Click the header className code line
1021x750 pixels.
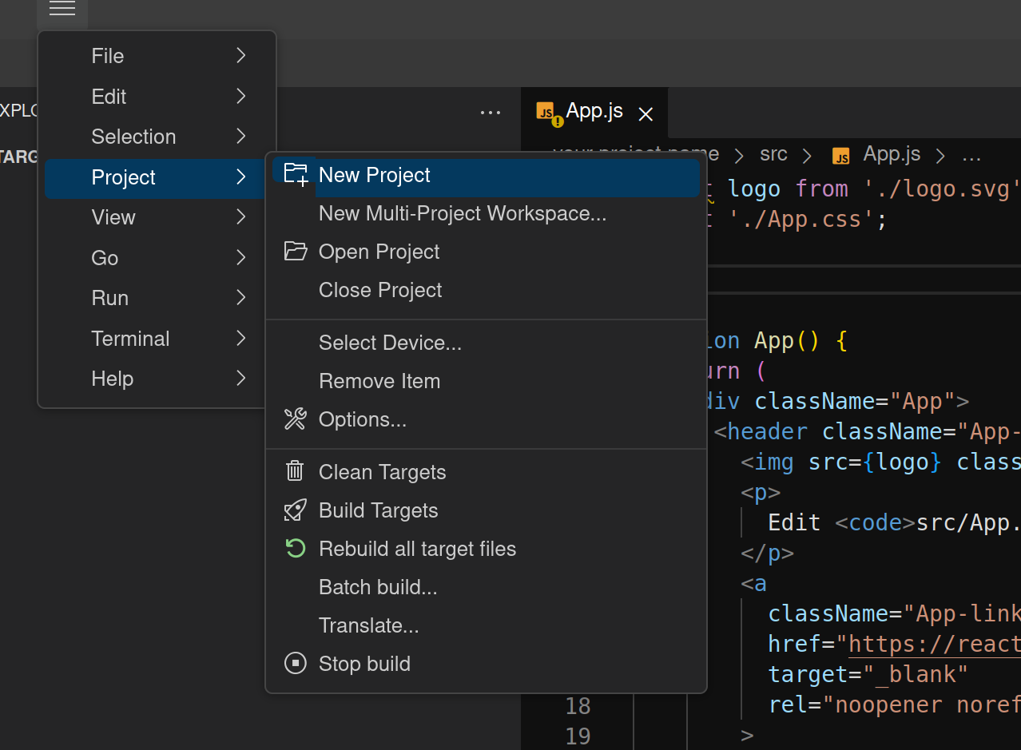pos(868,432)
